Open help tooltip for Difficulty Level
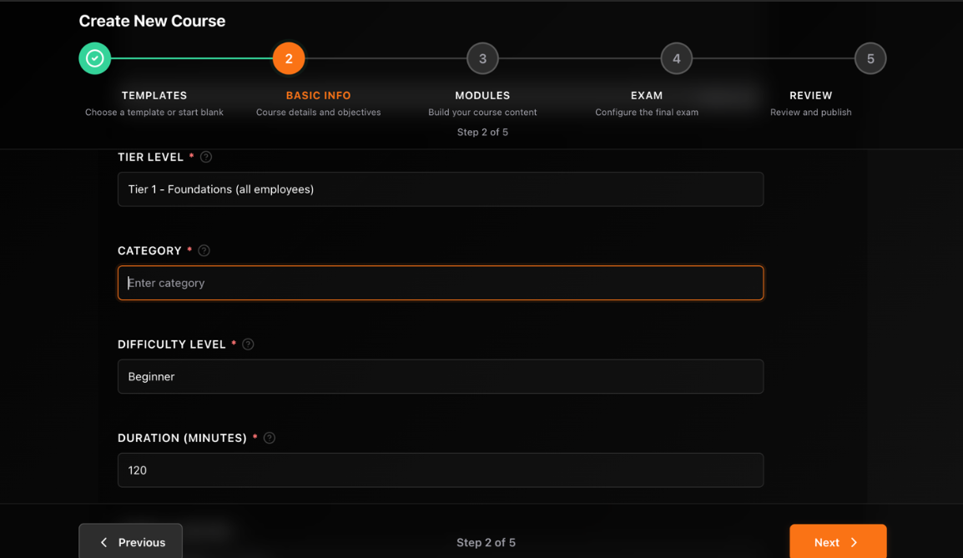Viewport: 963px width, 558px height. click(x=248, y=343)
